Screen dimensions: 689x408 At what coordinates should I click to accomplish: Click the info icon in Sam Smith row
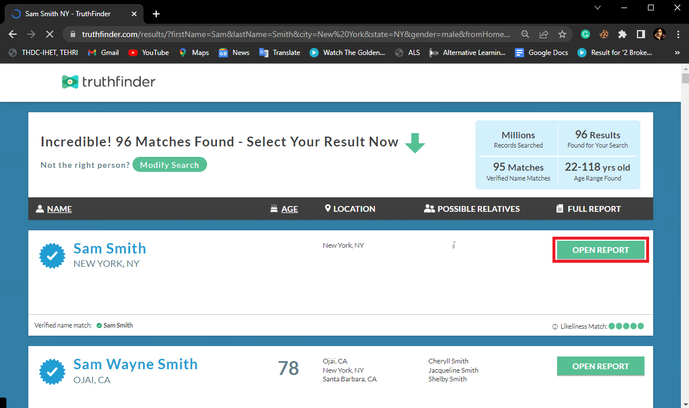pos(454,245)
